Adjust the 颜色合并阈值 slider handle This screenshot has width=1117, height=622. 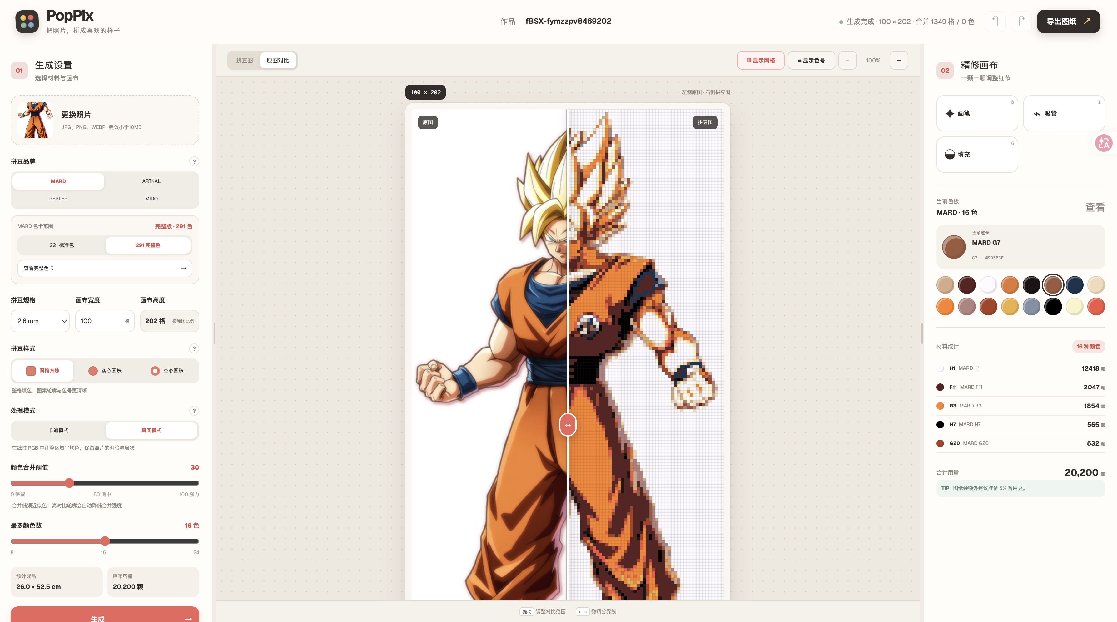(69, 483)
